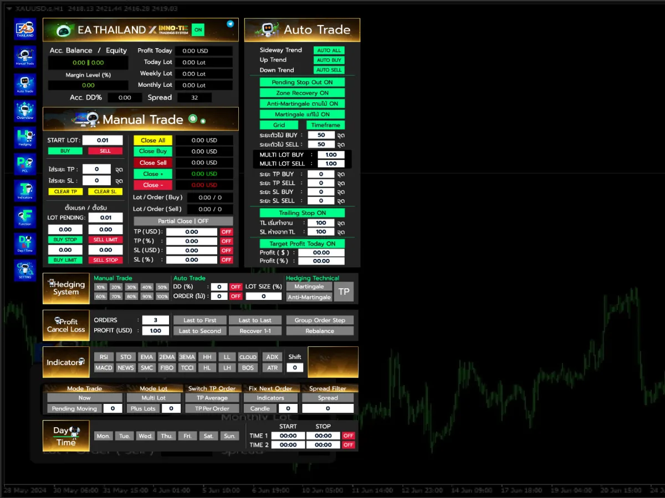Screen dimensions: 665x498
Task: Open Manual Trade from the sidebar
Action: pos(25,57)
